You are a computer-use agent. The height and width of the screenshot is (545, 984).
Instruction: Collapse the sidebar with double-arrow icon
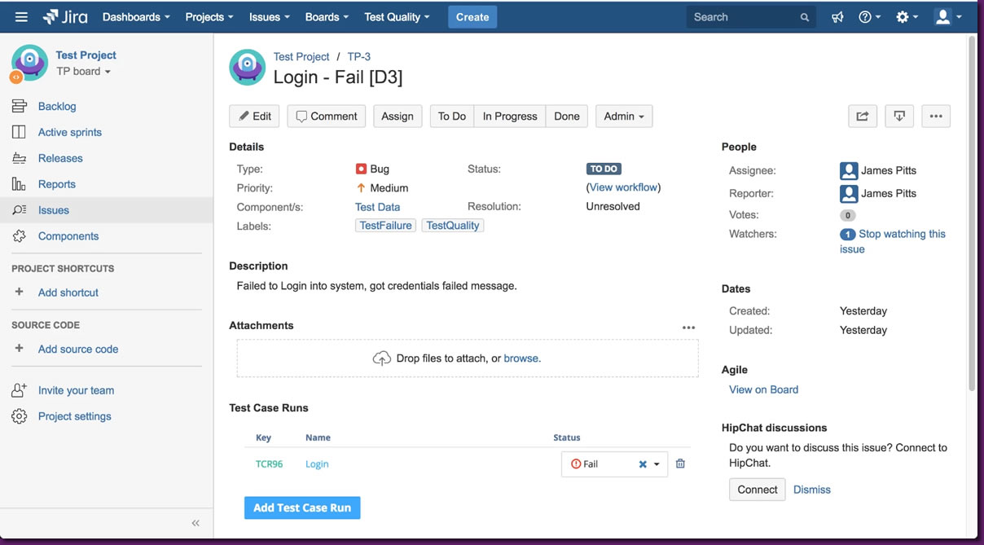[x=195, y=523]
